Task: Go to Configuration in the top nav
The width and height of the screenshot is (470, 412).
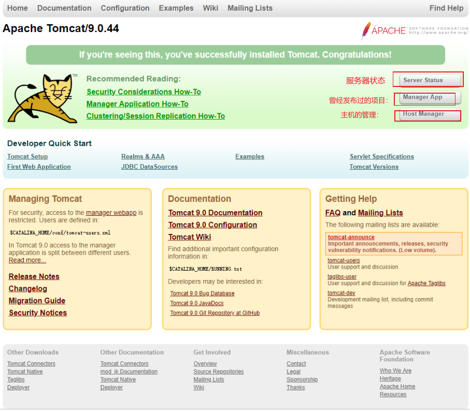Action: tap(125, 8)
